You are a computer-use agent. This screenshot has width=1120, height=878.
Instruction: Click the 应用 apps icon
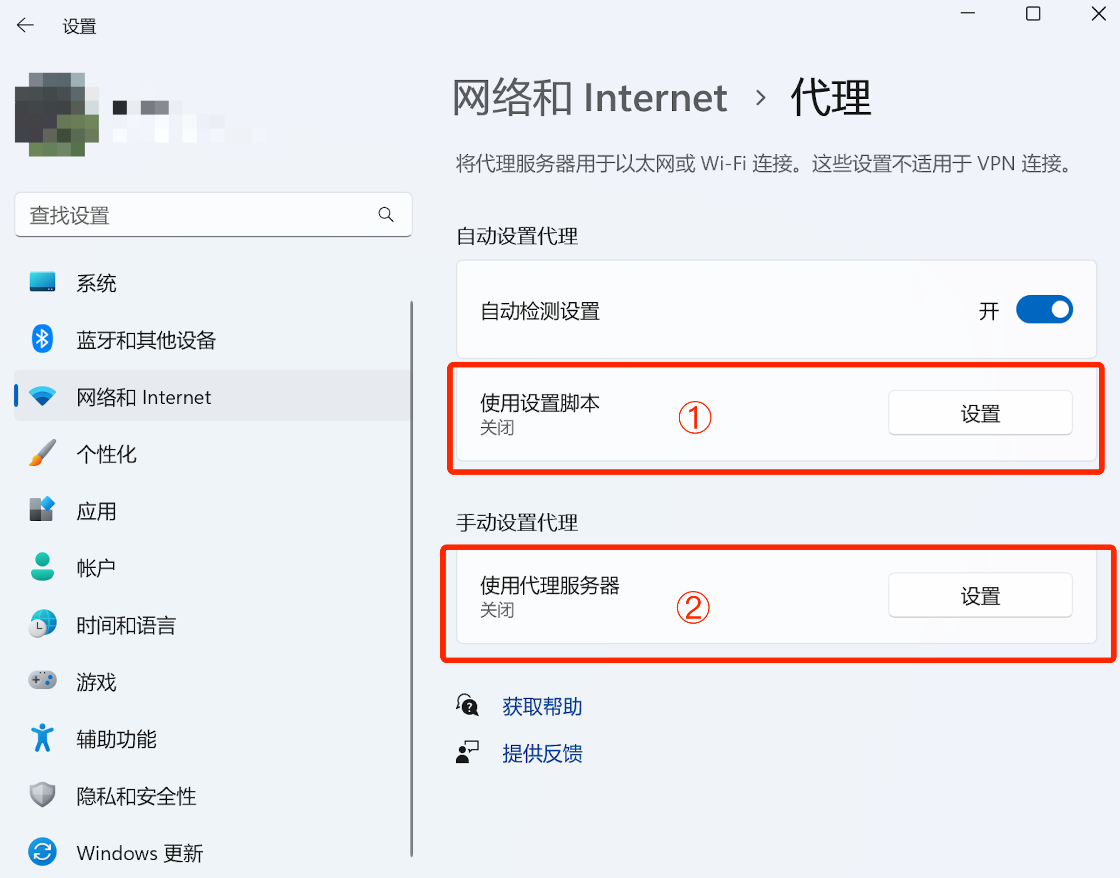pos(42,510)
